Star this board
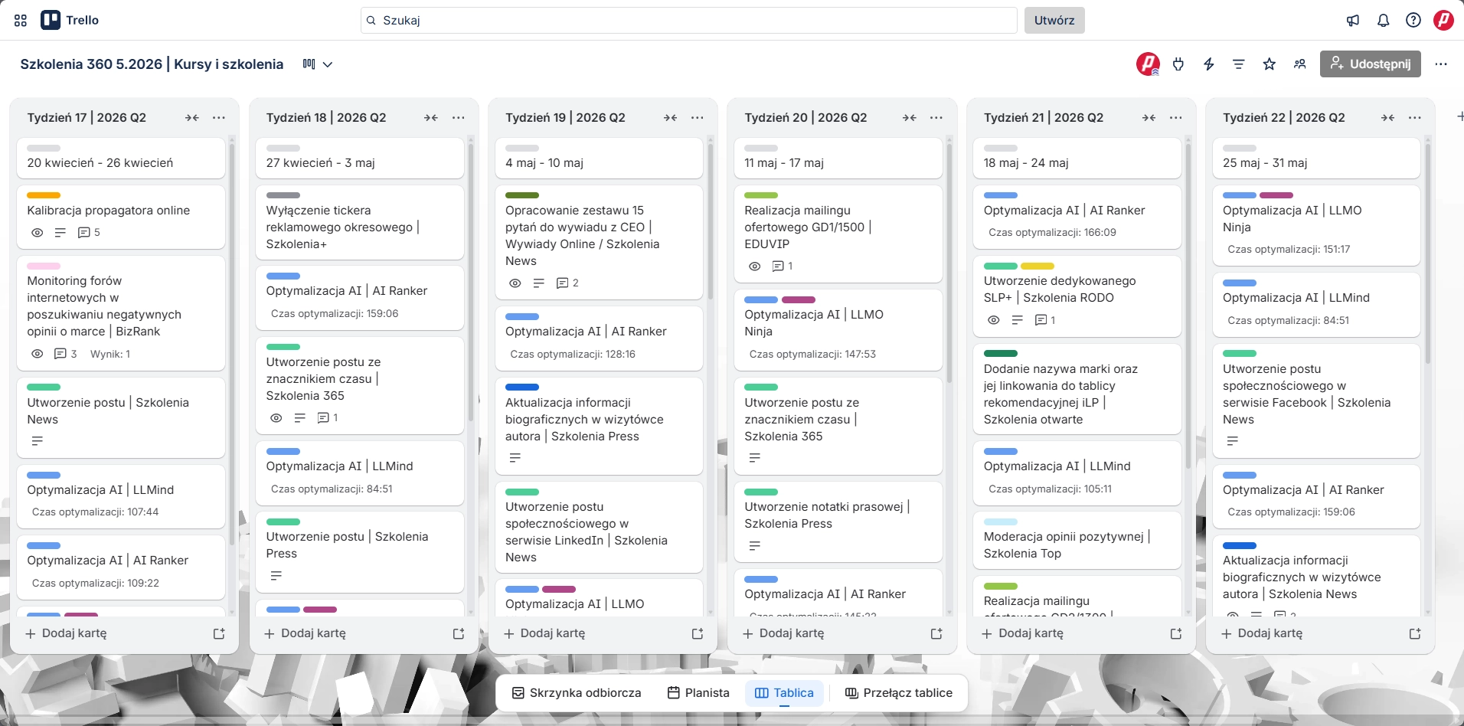 1270,64
